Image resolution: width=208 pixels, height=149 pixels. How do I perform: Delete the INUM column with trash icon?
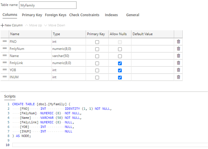coord(178,77)
